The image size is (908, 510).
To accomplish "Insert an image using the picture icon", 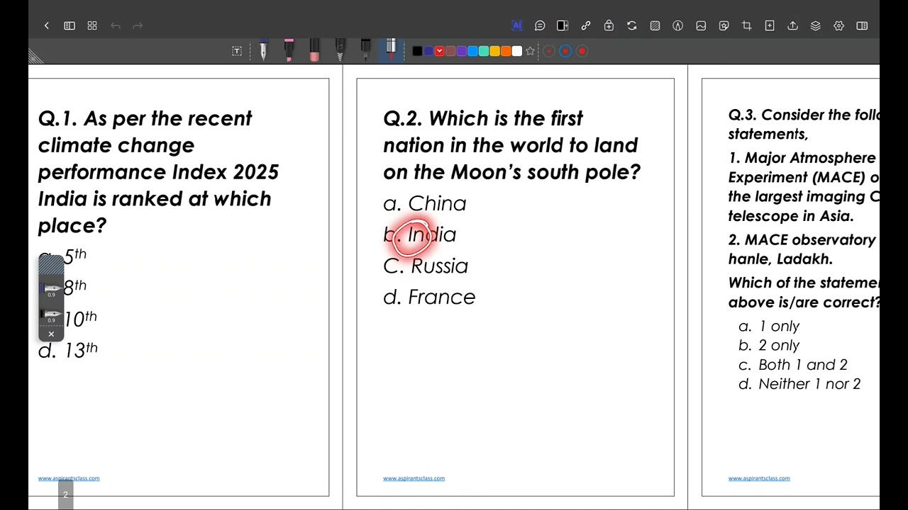I will (x=701, y=25).
